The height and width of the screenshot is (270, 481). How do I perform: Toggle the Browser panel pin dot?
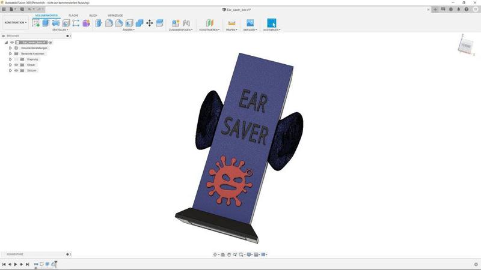click(67, 36)
